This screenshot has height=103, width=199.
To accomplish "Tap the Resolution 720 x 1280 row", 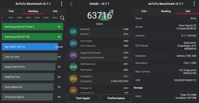I will [x=166, y=63].
